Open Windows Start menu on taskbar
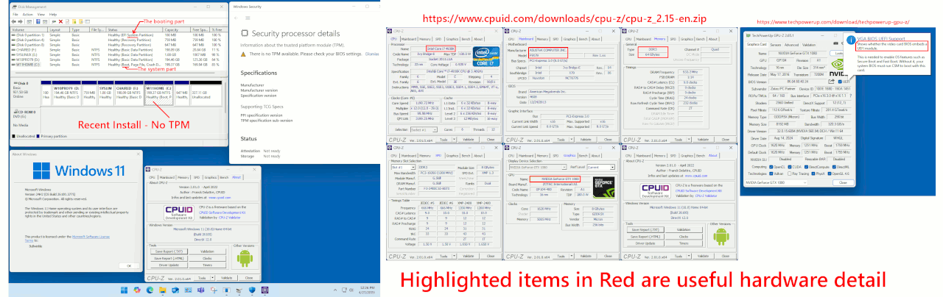Viewport: 943px width, 297px height. click(124, 290)
